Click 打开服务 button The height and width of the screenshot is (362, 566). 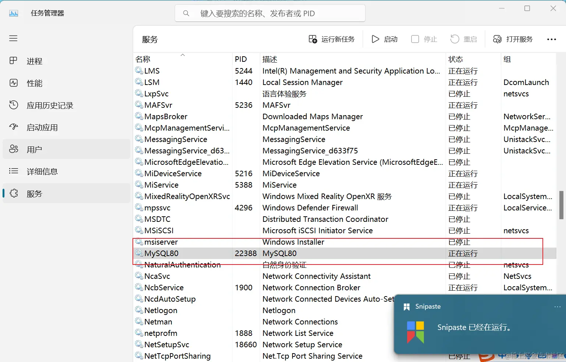(x=513, y=39)
